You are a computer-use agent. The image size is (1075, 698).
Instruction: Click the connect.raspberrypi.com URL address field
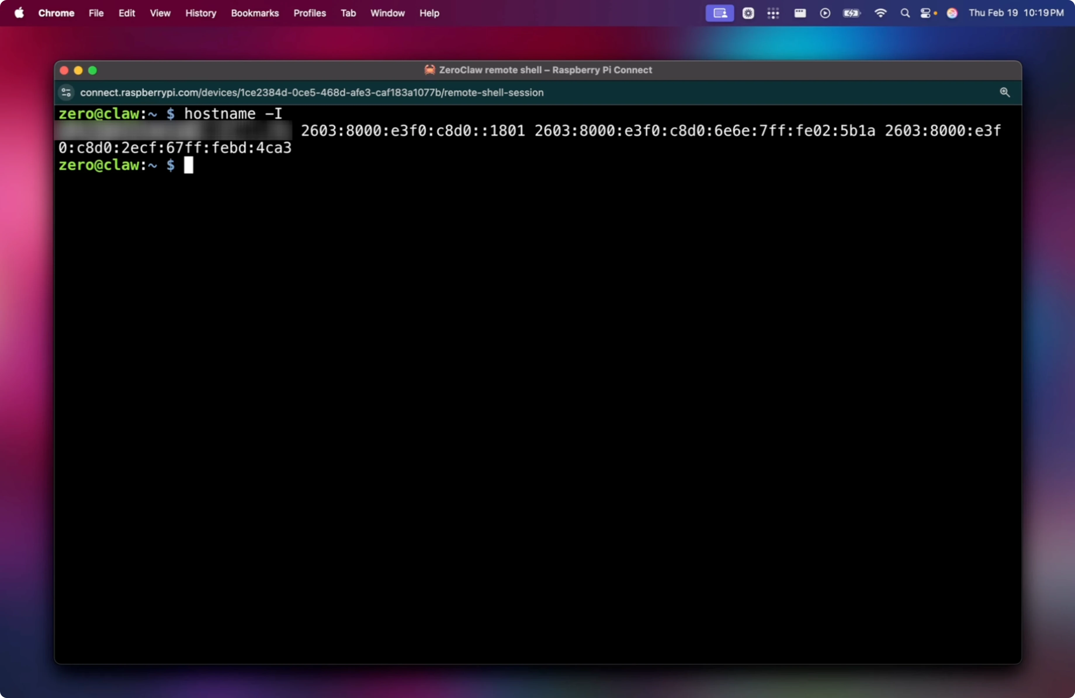312,93
